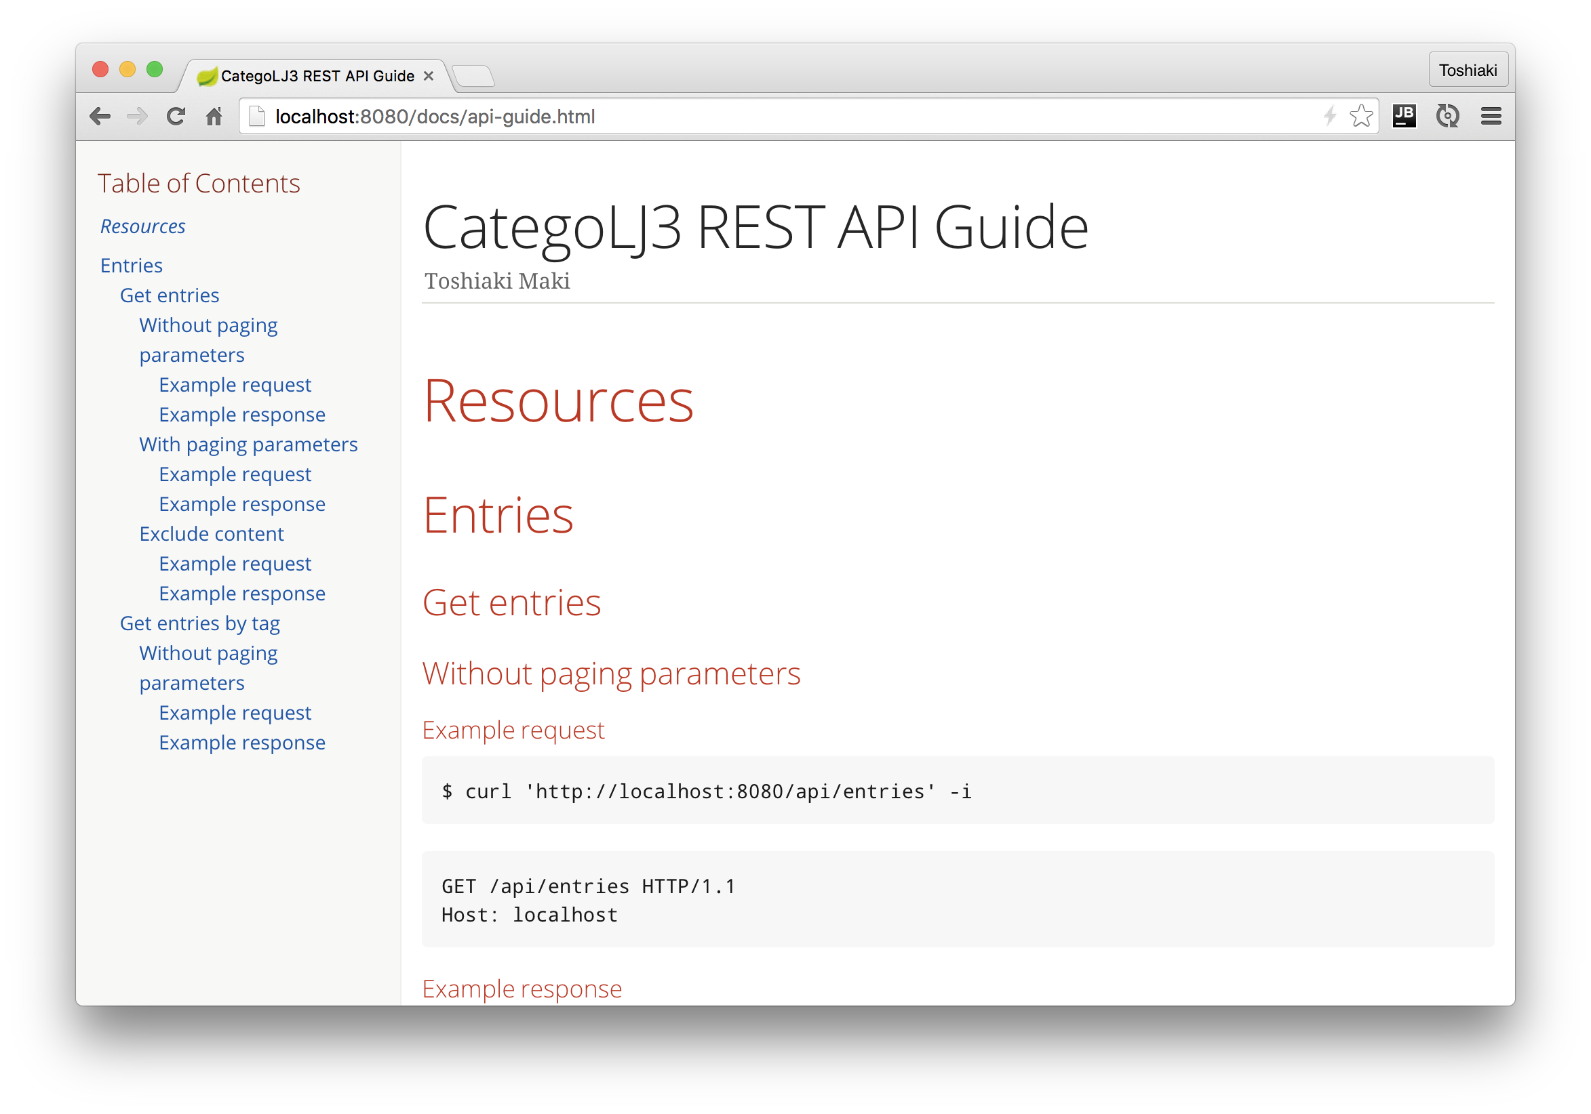This screenshot has height=1114, width=1591.
Task: Close the CategoLJ3 REST API Guide tab
Action: (429, 76)
